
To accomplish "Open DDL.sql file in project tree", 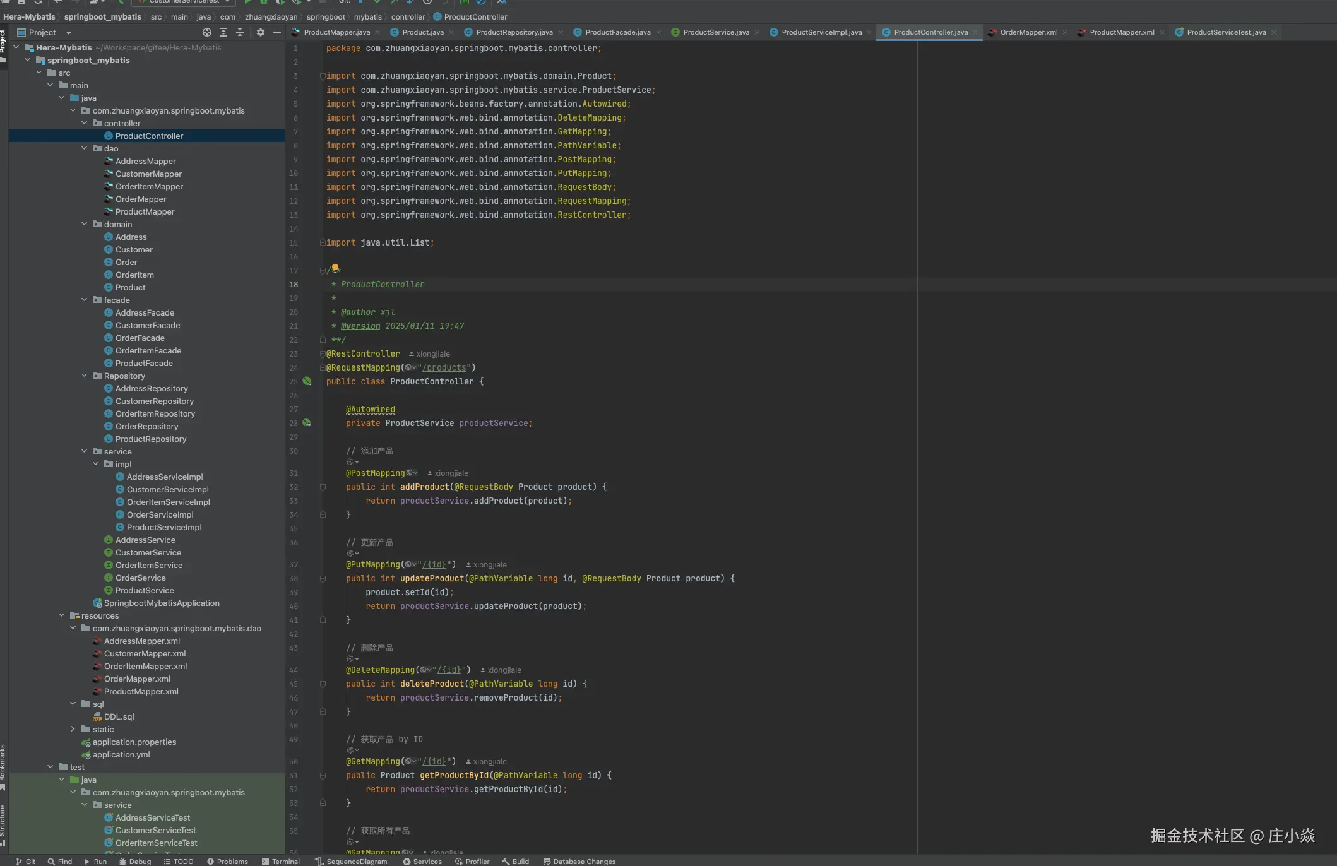I will (x=119, y=716).
